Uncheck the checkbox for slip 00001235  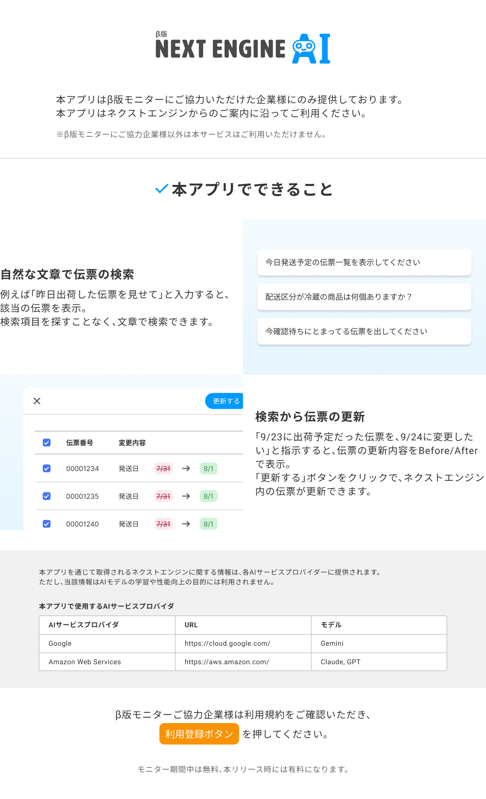[x=47, y=496]
